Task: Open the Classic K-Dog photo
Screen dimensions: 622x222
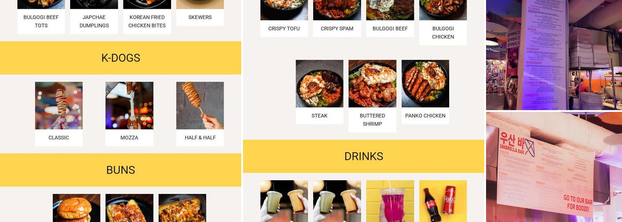Action: click(x=59, y=106)
